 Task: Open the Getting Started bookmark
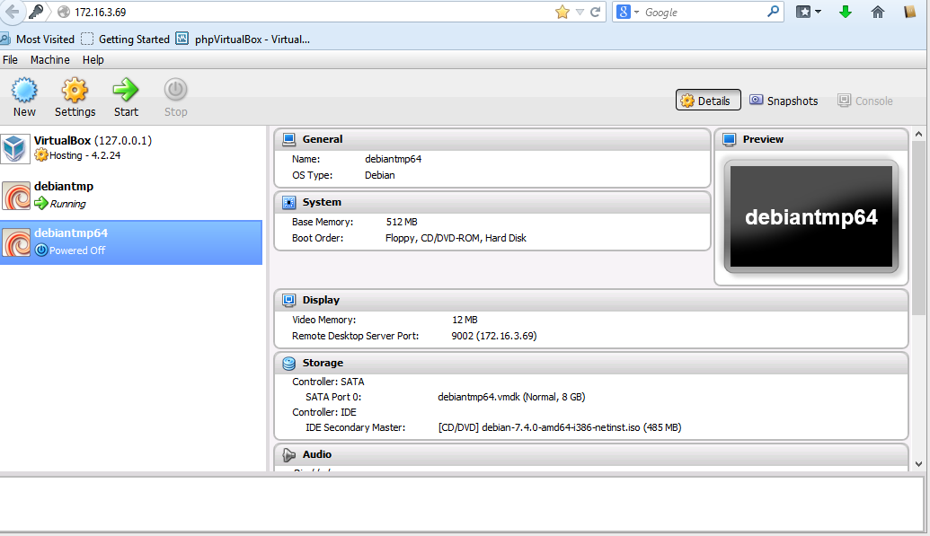click(125, 40)
